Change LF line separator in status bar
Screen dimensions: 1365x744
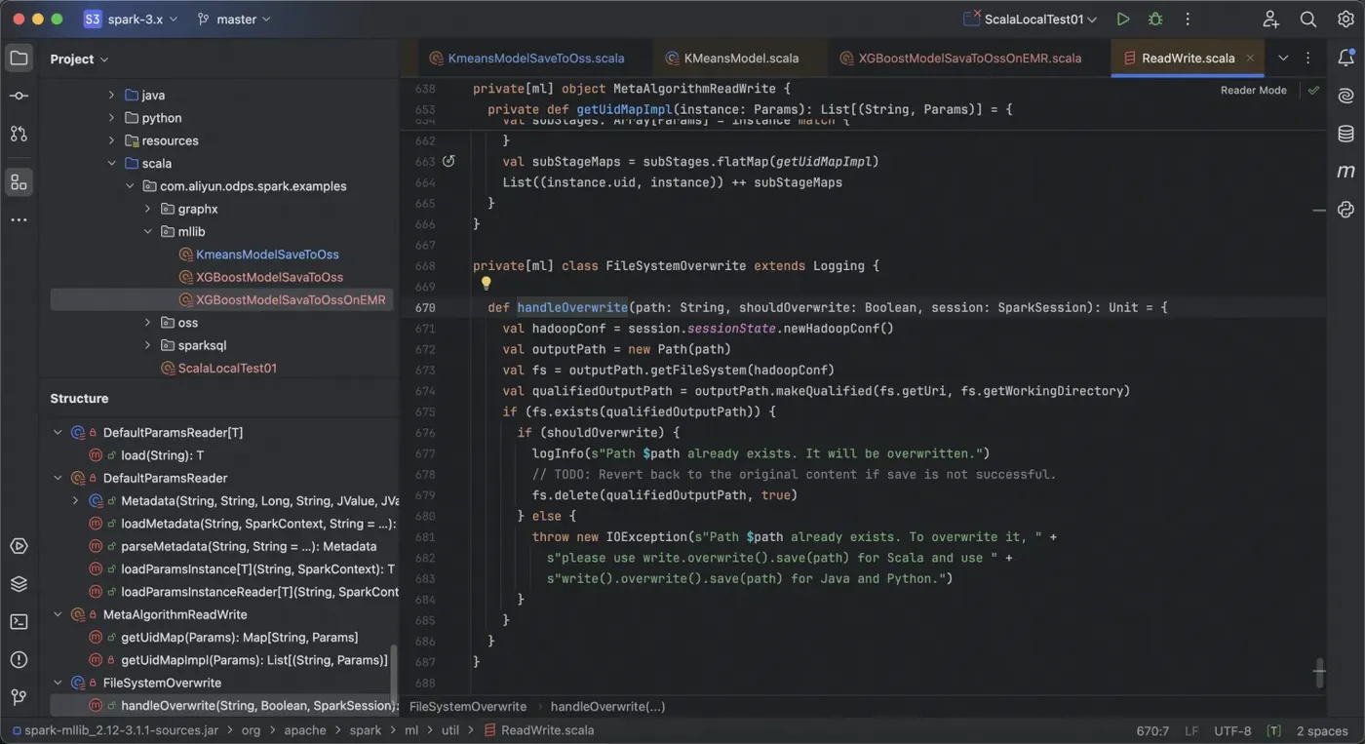[1191, 730]
